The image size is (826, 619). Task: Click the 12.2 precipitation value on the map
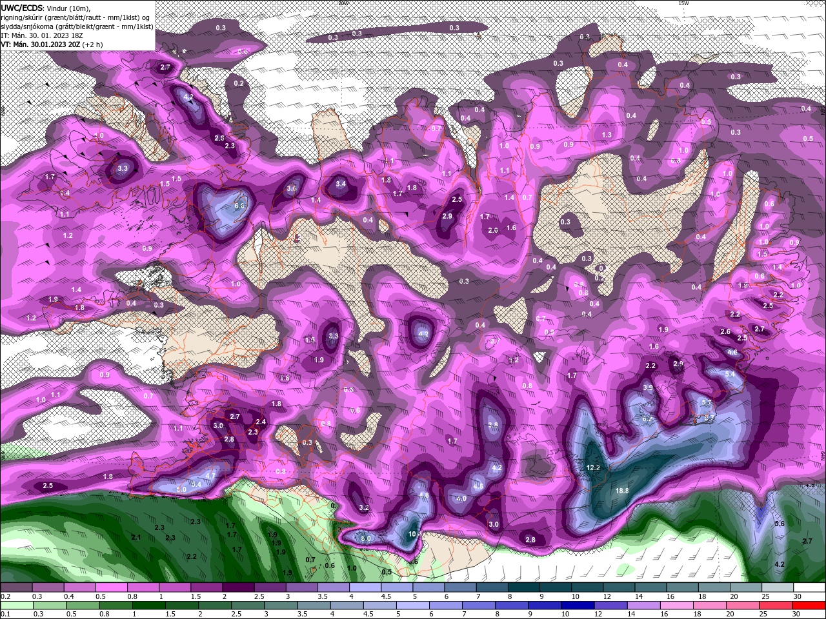click(593, 467)
